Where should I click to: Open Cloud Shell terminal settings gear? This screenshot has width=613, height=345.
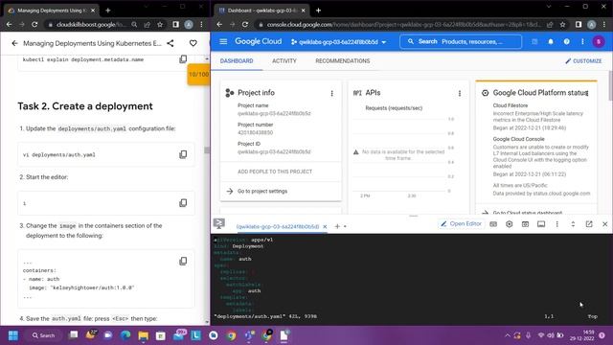pyautogui.click(x=509, y=224)
